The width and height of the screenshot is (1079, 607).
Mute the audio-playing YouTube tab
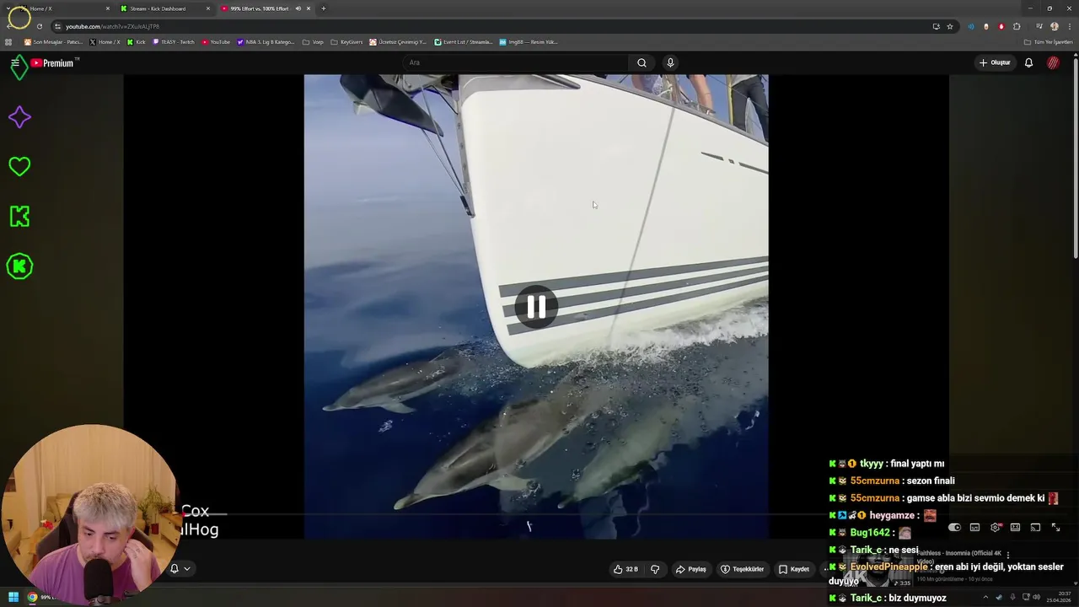[x=298, y=8]
